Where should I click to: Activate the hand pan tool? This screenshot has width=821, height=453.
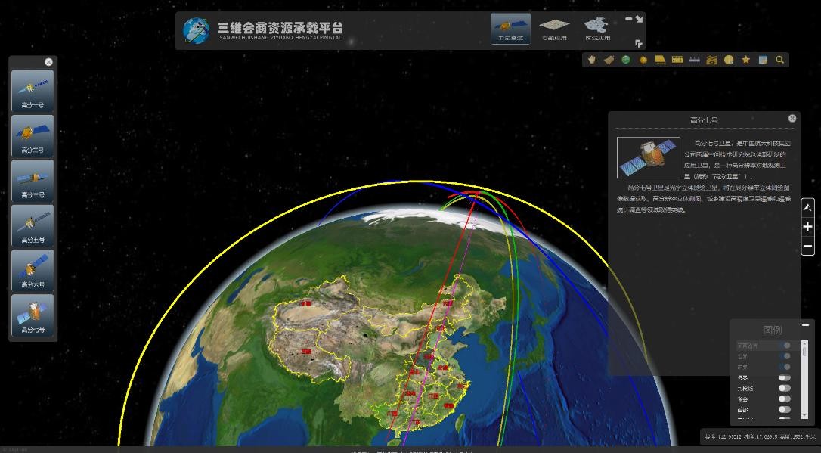point(592,60)
